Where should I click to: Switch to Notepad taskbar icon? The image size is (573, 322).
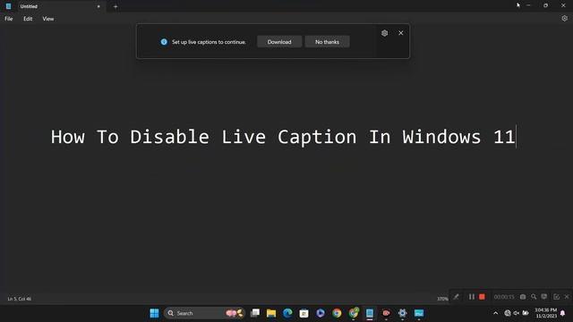pos(370,313)
